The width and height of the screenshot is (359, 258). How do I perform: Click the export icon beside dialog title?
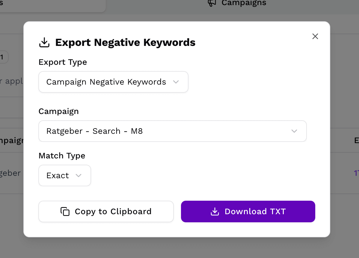click(44, 43)
